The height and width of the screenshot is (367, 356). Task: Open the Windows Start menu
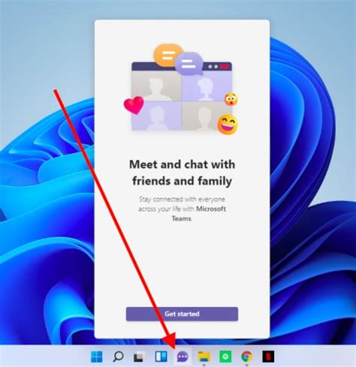coord(97,356)
